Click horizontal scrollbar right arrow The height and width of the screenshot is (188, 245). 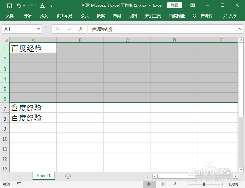pos(235,176)
